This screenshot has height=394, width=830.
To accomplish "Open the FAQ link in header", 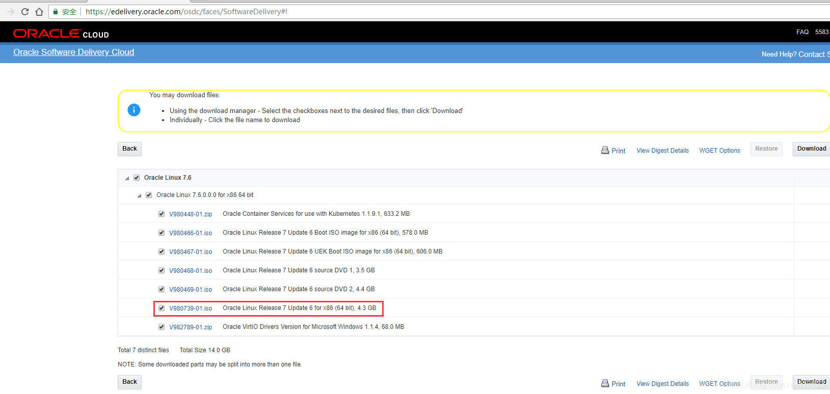I will tap(802, 32).
